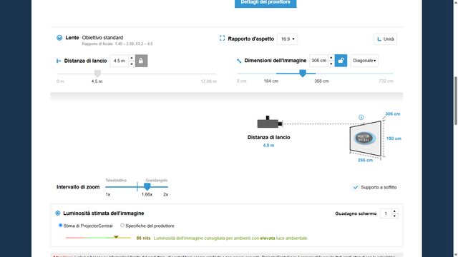This screenshot has width=458, height=257.
Task: Click the brightness gauge triangle marker
Action: point(116,237)
